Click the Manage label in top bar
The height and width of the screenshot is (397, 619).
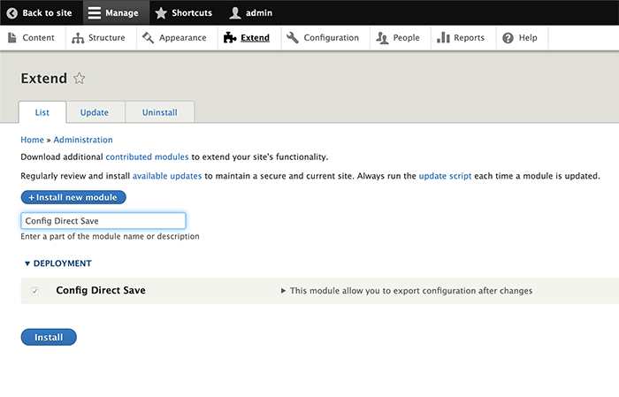tap(122, 13)
